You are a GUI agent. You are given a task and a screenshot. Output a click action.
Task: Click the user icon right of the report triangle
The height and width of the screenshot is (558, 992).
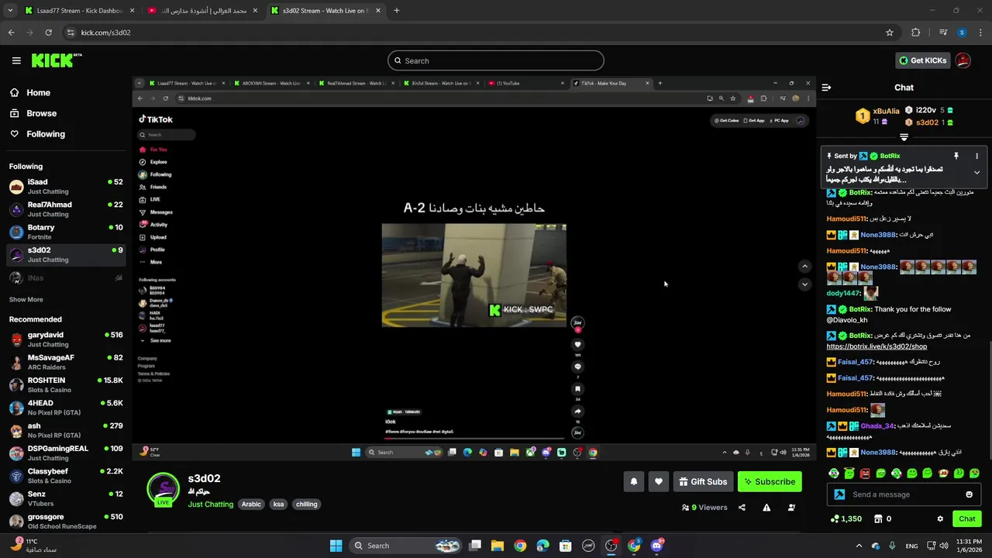pos(791,508)
